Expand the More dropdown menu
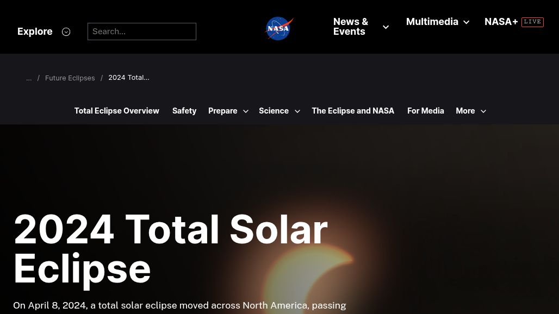The height and width of the screenshot is (314, 559). click(x=465, y=111)
